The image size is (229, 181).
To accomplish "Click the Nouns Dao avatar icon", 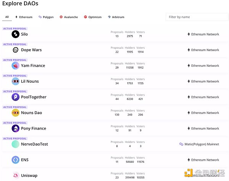I will 16,113.
